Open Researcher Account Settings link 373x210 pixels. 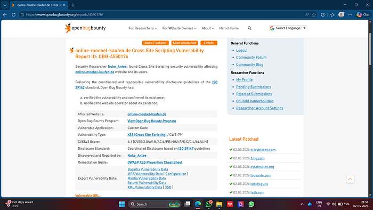coord(260,108)
